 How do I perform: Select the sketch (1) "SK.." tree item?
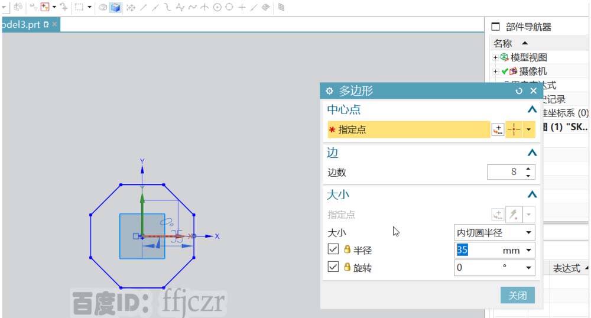(x=566, y=127)
